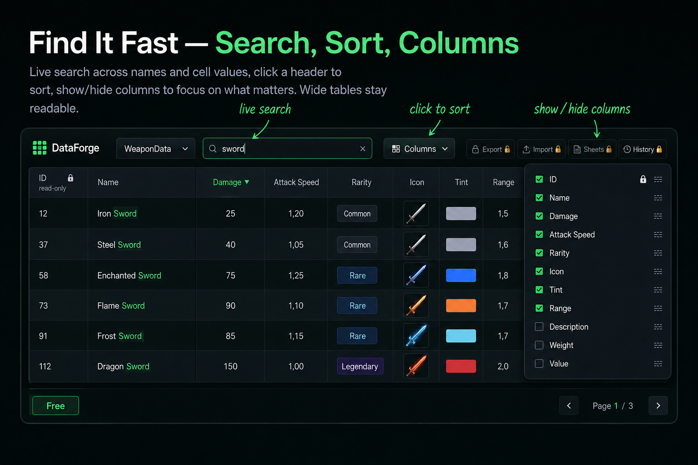Viewport: 698px width, 465px height.
Task: Click the drag handle for Description column
Action: point(658,327)
